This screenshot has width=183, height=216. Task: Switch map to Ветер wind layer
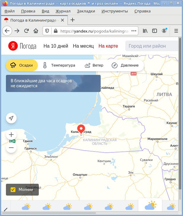click(x=94, y=65)
